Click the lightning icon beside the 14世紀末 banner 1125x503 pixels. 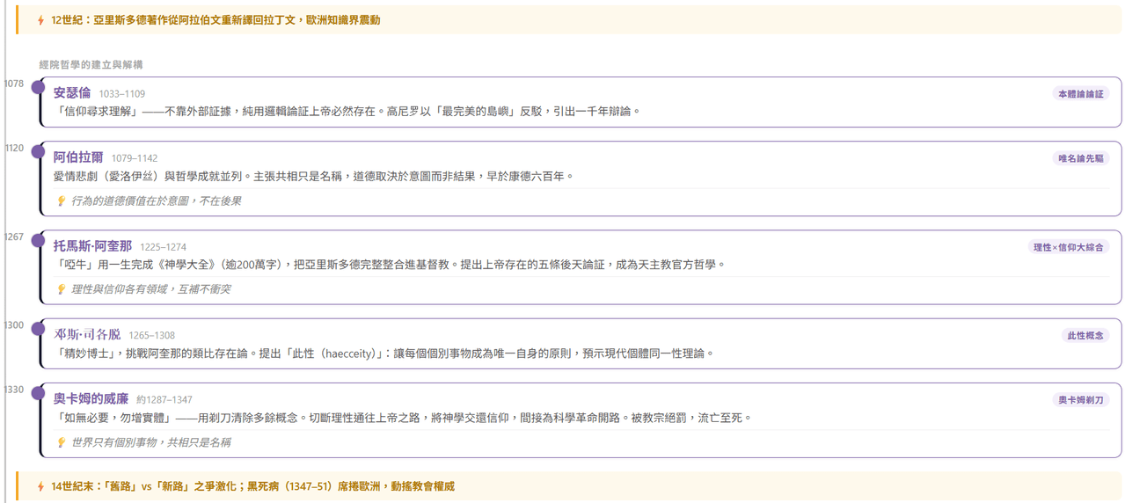click(40, 486)
